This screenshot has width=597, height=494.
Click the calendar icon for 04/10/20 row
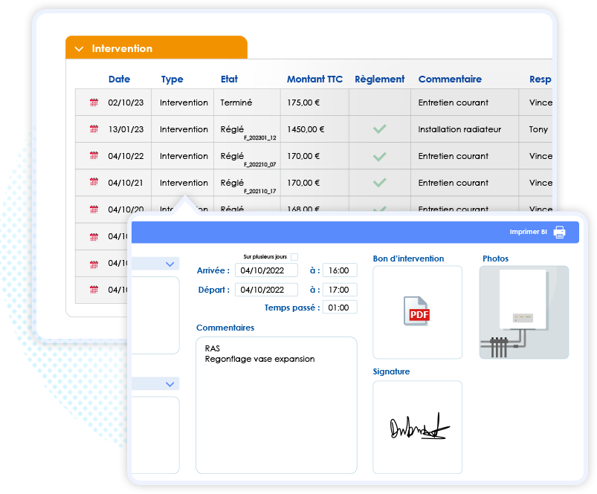(94, 209)
